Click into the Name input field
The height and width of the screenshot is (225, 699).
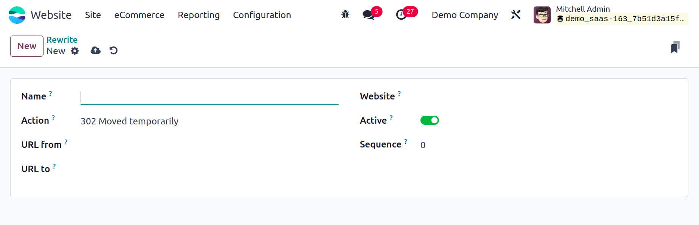tap(209, 97)
